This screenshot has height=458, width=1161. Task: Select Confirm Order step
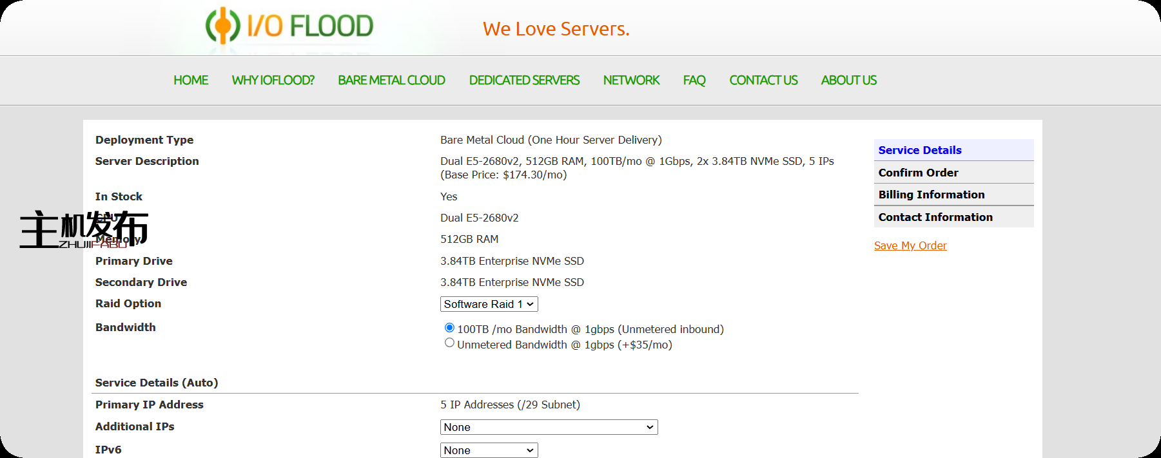[x=918, y=173]
